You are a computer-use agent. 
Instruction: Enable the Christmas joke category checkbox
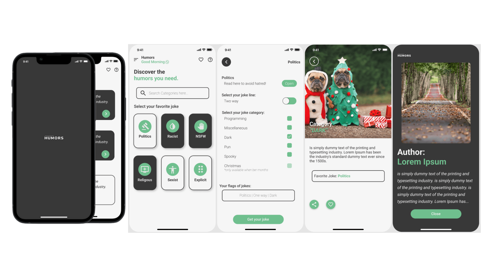290,165
